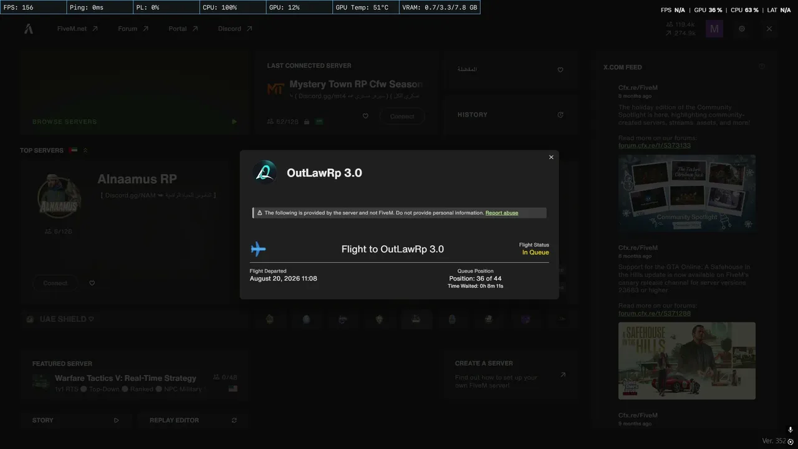This screenshot has height=449, width=798.
Task: Open the Create a Server card
Action: coord(510,375)
